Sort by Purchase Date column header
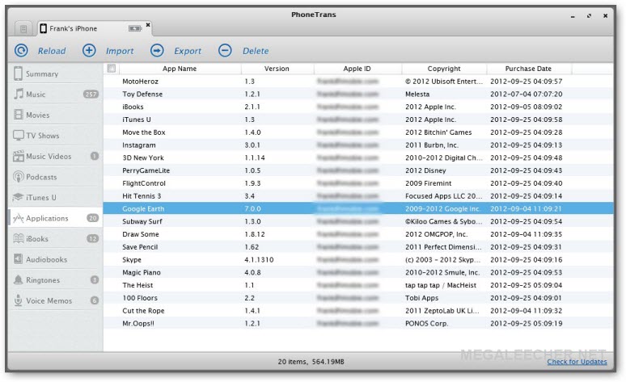 (x=528, y=69)
